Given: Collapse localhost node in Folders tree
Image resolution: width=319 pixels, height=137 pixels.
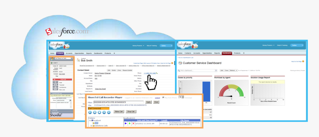Looking at the screenshot, I should coord(90,120).
